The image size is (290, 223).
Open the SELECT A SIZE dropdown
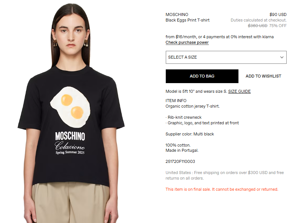[x=226, y=58]
